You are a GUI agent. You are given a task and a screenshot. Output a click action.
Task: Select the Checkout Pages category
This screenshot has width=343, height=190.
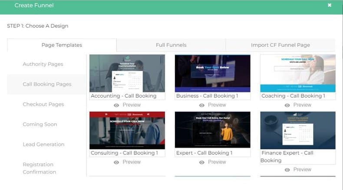(43, 104)
